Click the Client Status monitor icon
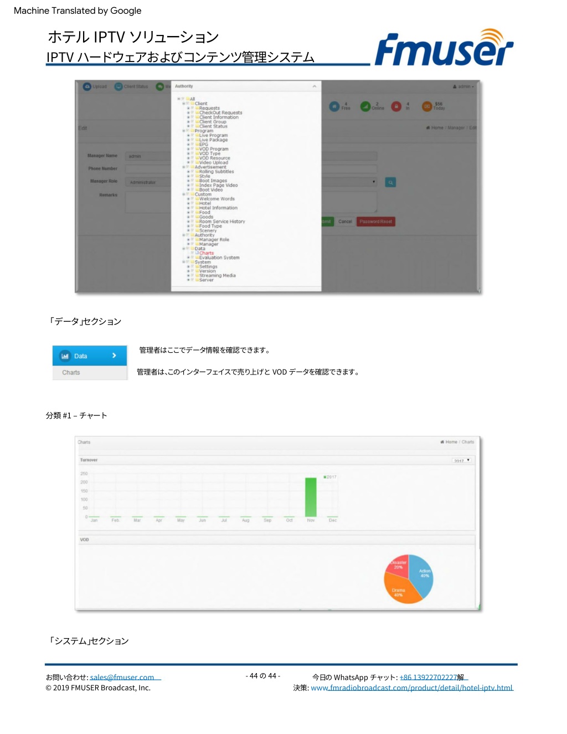567x734 pixels. click(x=118, y=86)
